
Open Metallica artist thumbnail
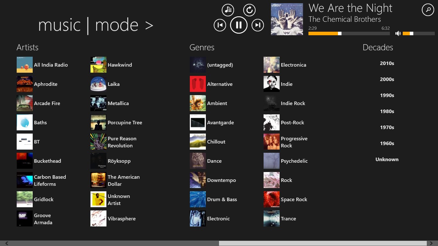click(98, 103)
